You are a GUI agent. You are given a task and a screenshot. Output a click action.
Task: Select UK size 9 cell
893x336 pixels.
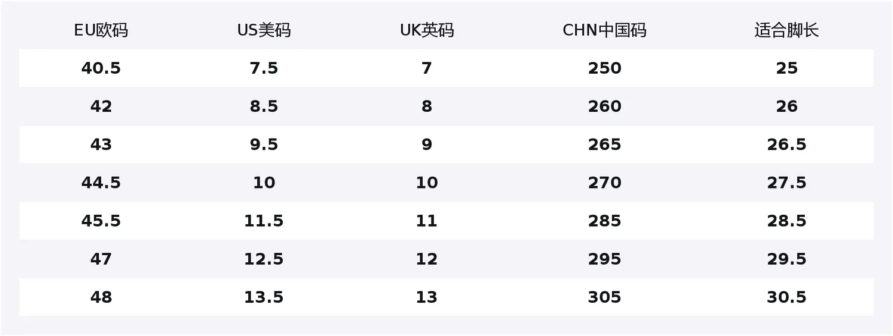427,145
